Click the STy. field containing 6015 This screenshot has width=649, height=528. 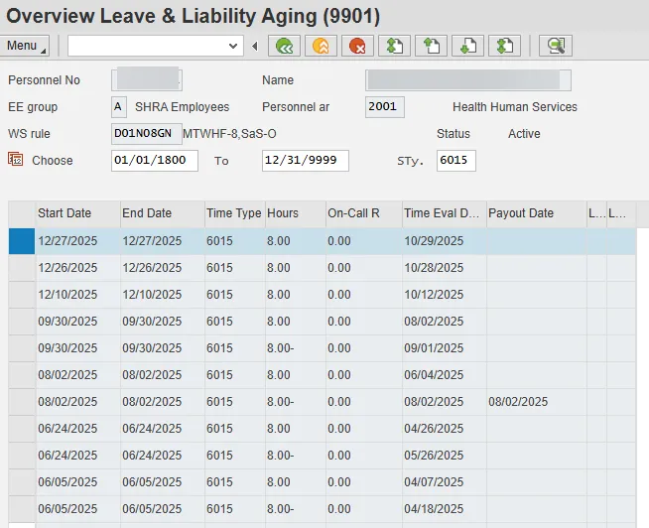[455, 161]
